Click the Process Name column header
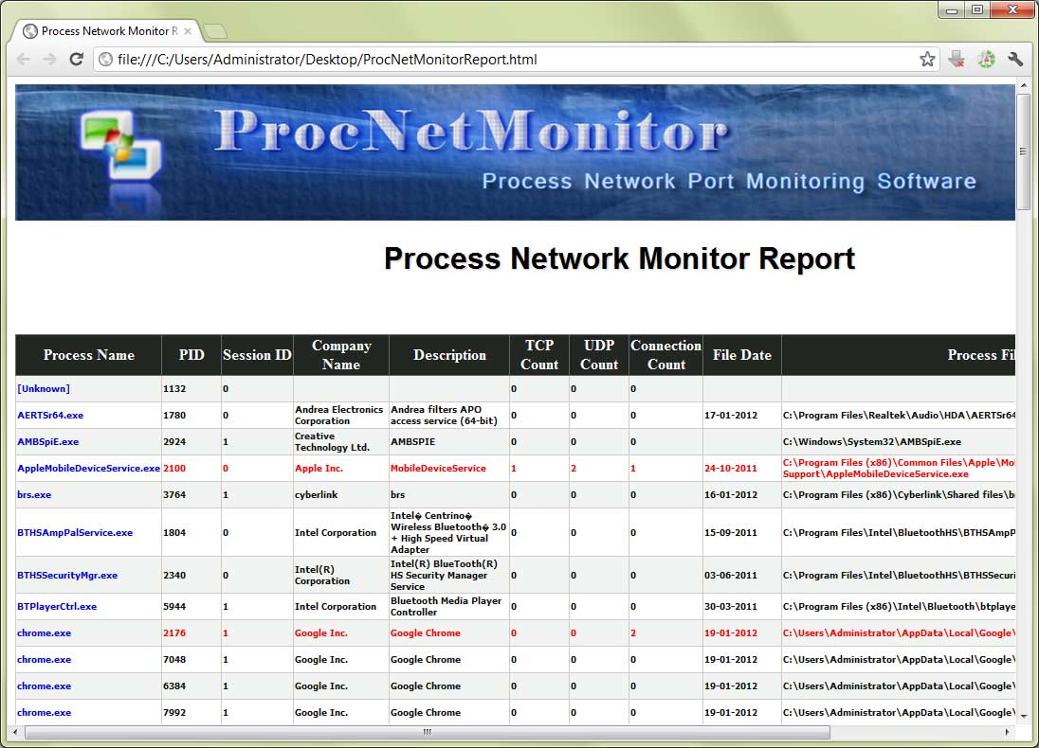 [88, 355]
